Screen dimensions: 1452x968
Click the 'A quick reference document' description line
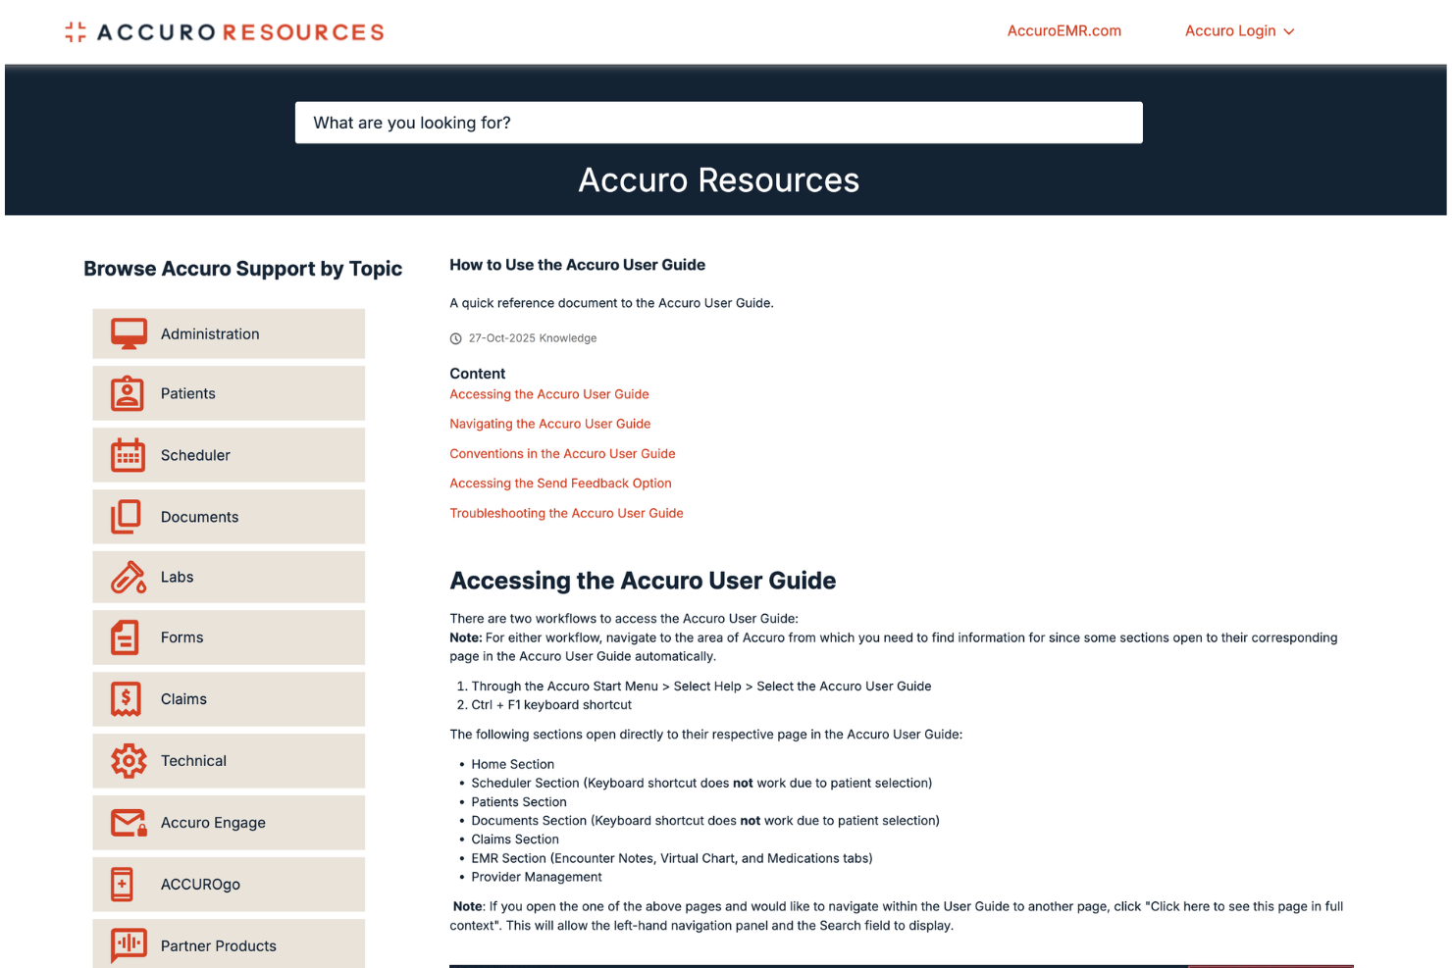click(x=611, y=303)
